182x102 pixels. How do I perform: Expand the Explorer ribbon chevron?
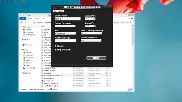pyautogui.click(x=129, y=18)
